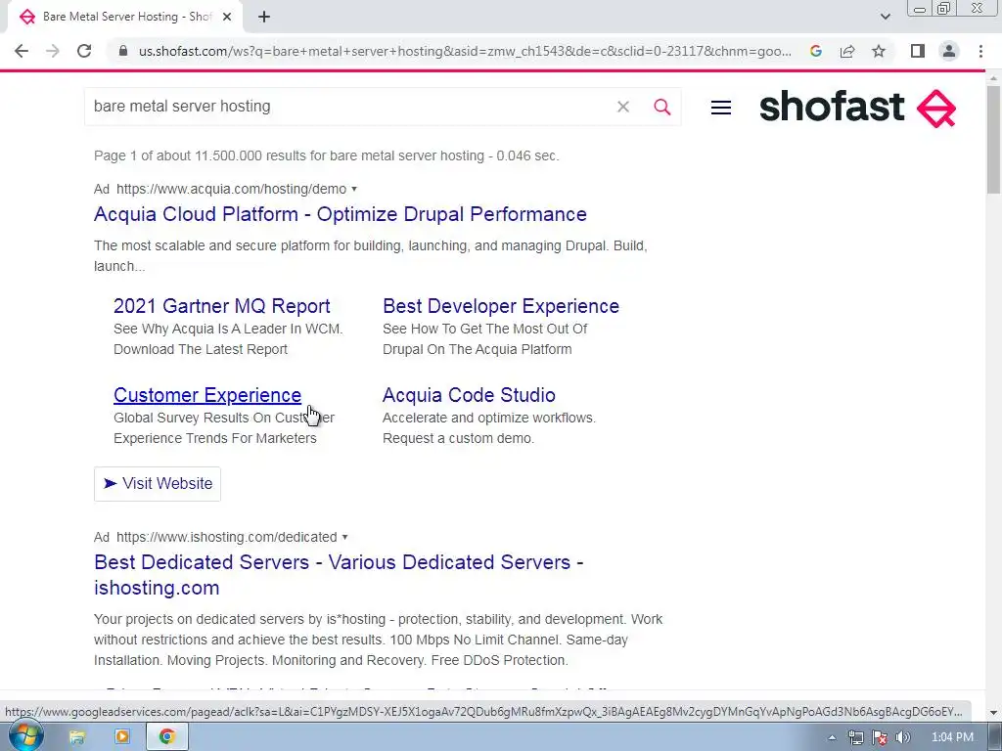
Task: Click the network tray icon
Action: point(855,737)
